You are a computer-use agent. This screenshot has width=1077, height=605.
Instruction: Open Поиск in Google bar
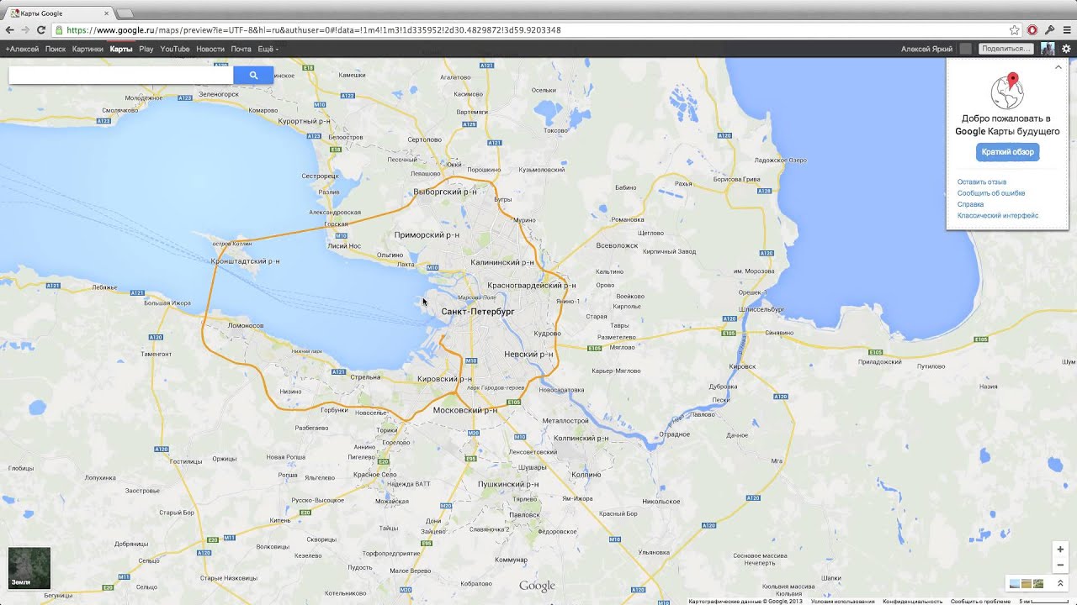click(56, 49)
